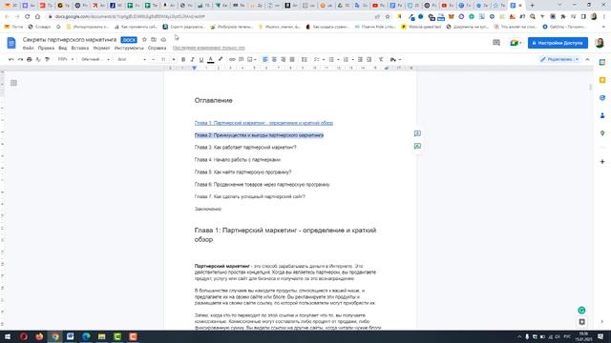The width and height of the screenshot is (611, 343).
Task: Open the line spacing options
Action: tap(305, 59)
